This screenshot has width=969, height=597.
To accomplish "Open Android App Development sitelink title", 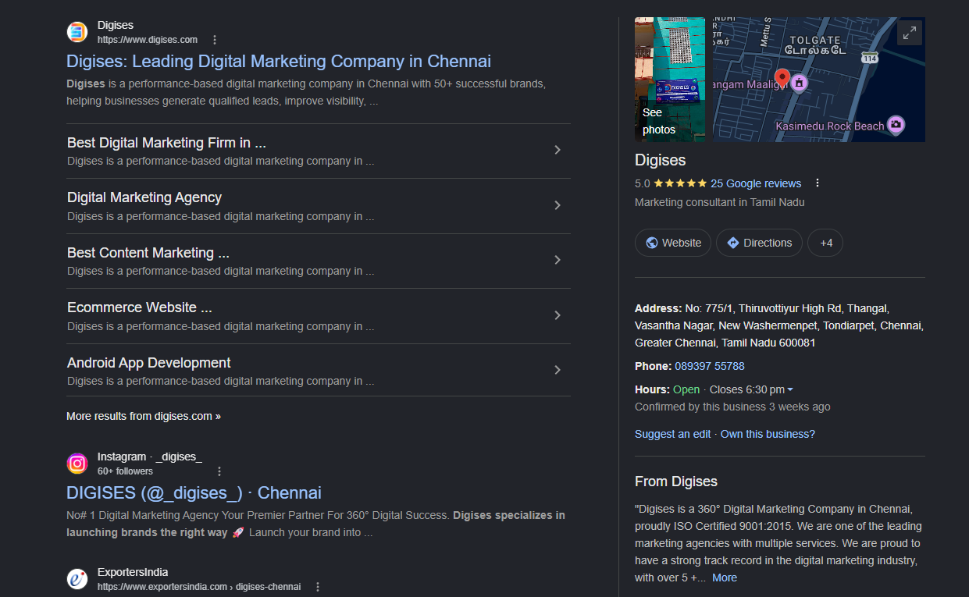I will (149, 363).
